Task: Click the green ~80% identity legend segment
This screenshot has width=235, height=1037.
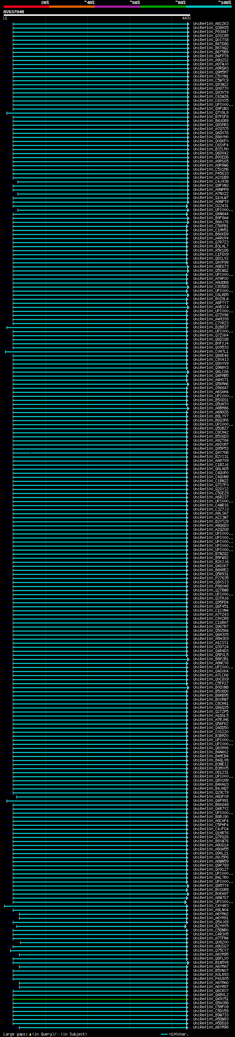Action: coord(163,7)
